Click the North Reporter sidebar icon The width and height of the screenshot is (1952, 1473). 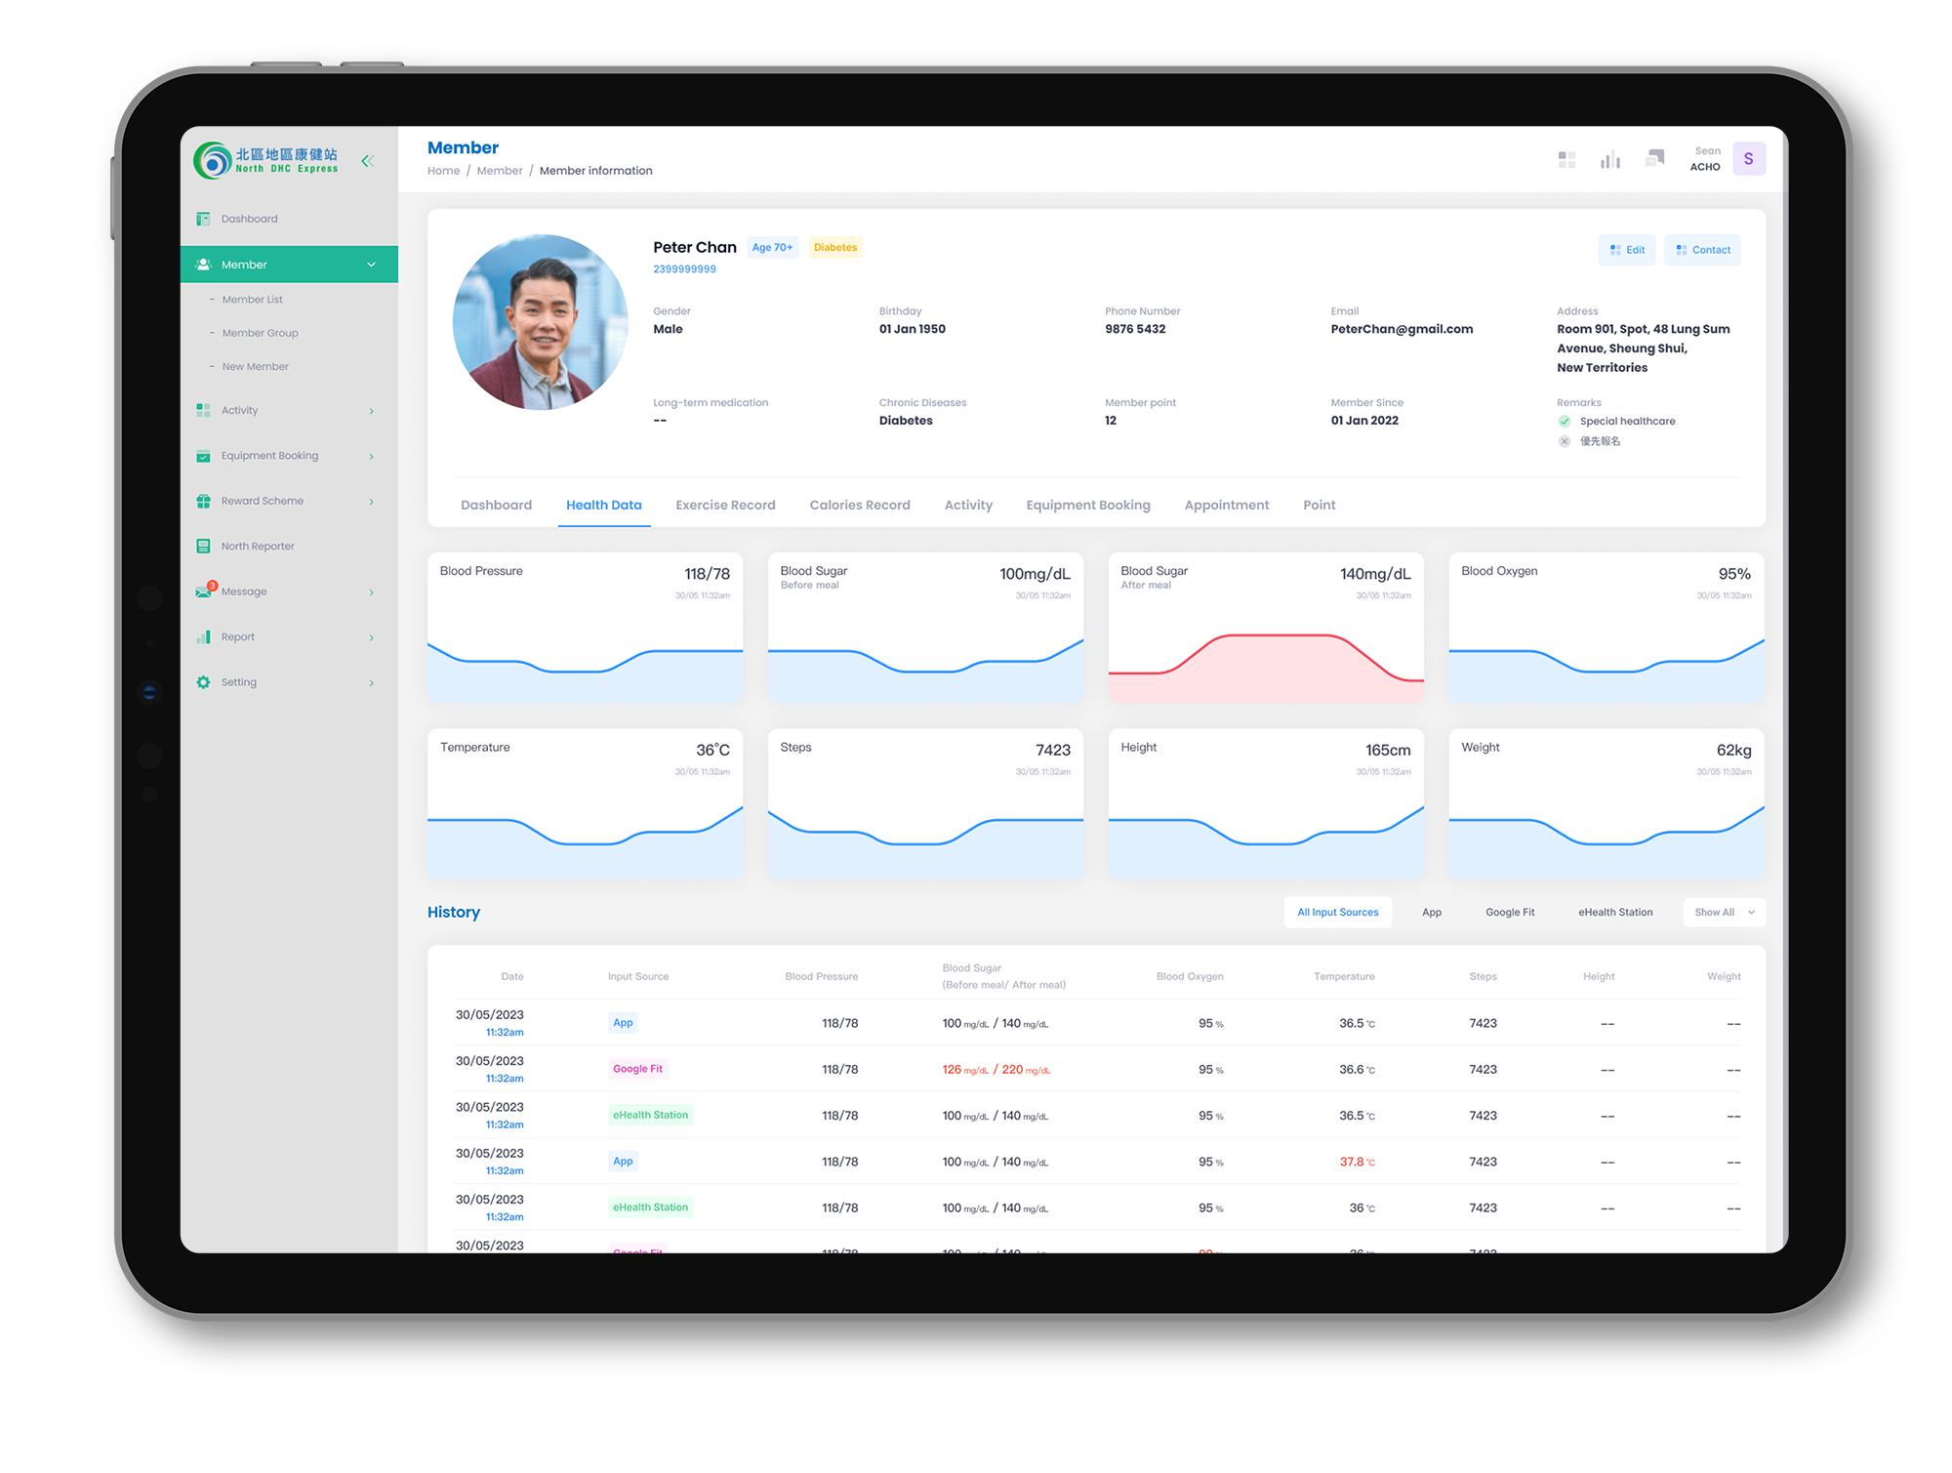(203, 547)
